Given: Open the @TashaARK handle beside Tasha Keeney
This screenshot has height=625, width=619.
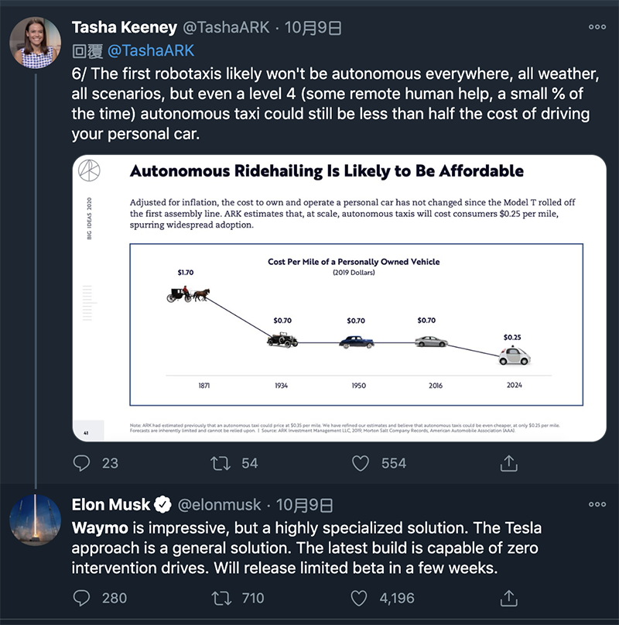Looking at the screenshot, I should coord(226,28).
